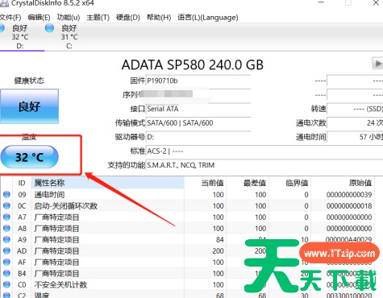Open the 编辑(E) menu
Viewport: 383px width, 298px height.
click(x=39, y=18)
